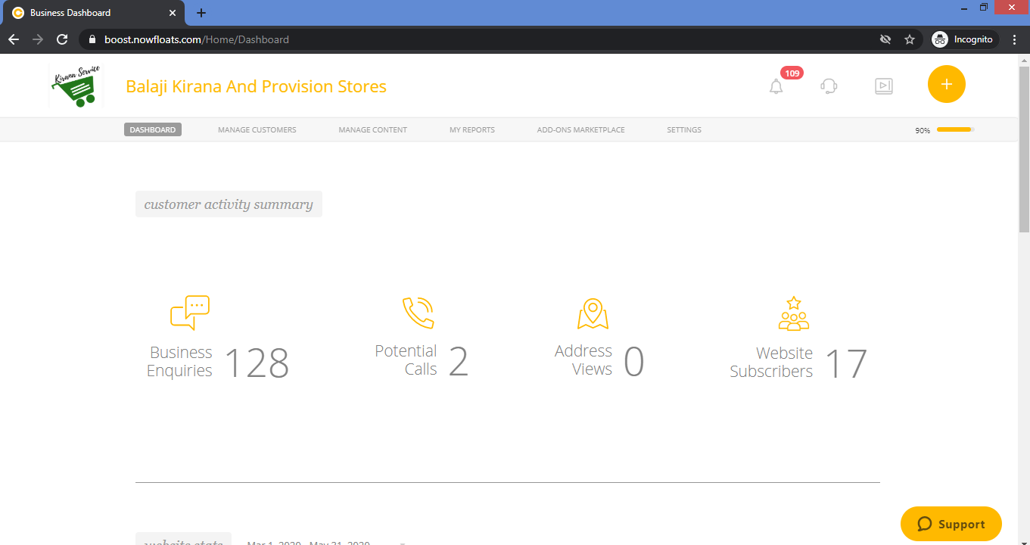Click the Potential Calls count 2
Image resolution: width=1030 pixels, height=545 pixels.
(x=459, y=362)
